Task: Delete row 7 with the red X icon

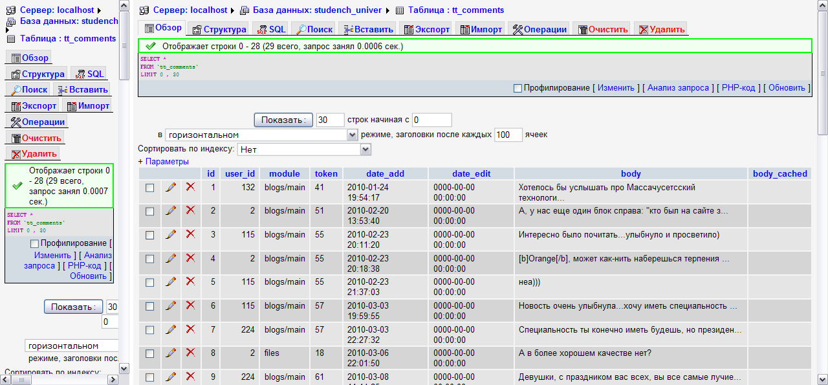Action: click(x=190, y=329)
